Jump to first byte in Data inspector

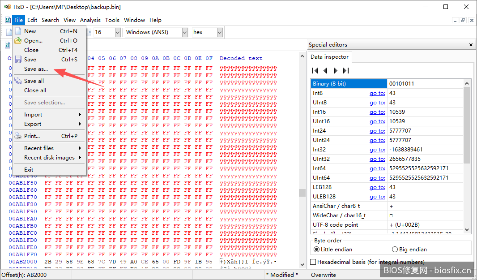point(315,70)
